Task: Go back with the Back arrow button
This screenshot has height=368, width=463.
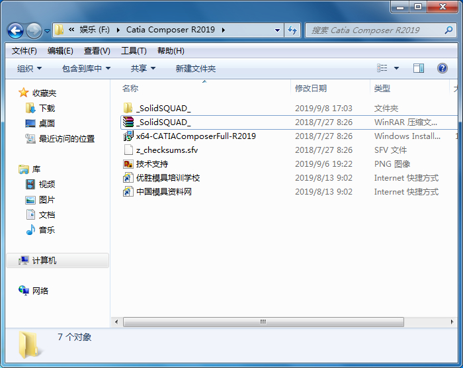Action: [x=15, y=30]
